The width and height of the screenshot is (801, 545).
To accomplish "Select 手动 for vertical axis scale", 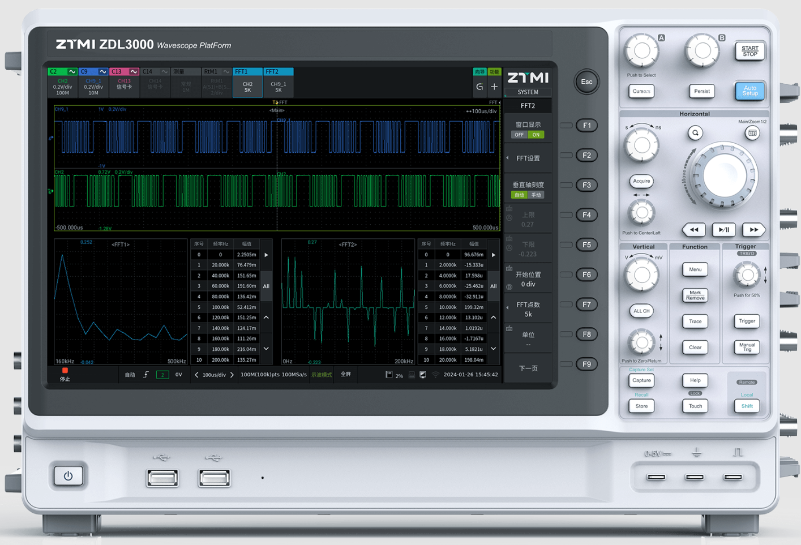I will [536, 195].
